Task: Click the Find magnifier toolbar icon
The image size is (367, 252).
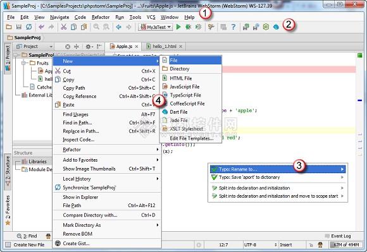Action: (x=96, y=27)
